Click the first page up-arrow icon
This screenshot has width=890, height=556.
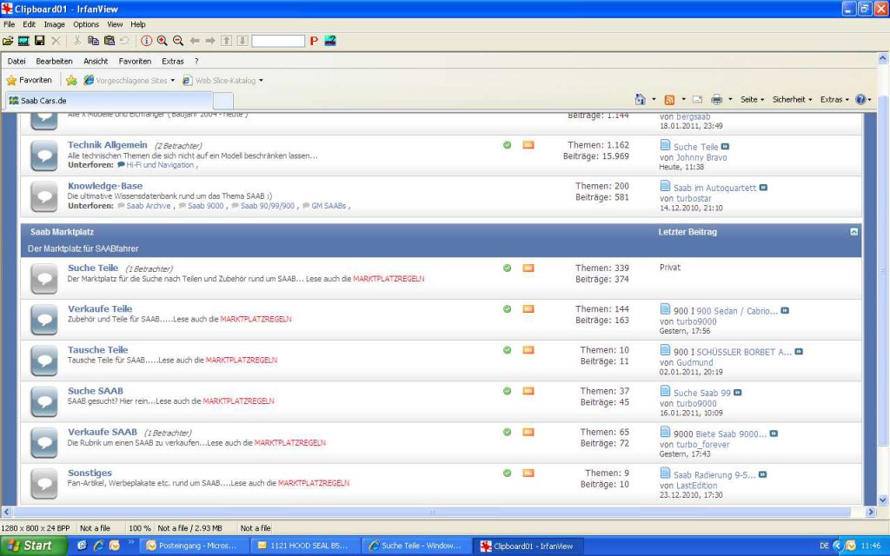pos(227,41)
